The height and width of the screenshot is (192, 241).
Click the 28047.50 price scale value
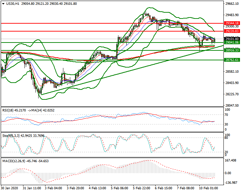232,106
